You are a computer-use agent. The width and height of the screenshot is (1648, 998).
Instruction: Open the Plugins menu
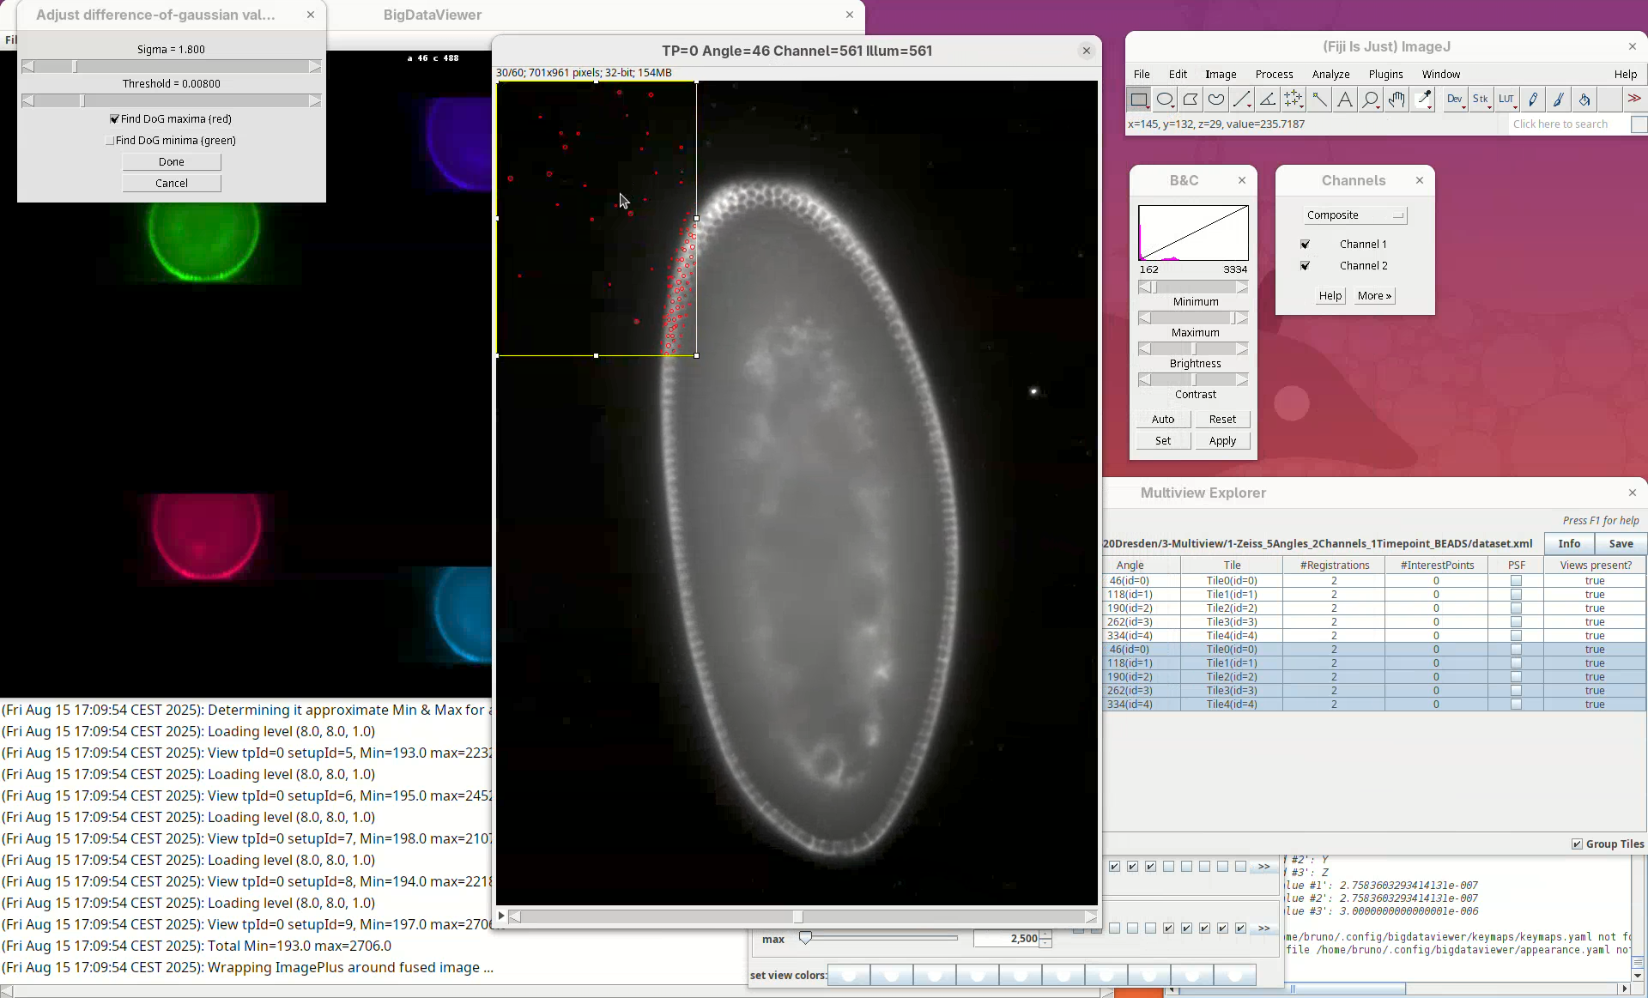coord(1385,75)
